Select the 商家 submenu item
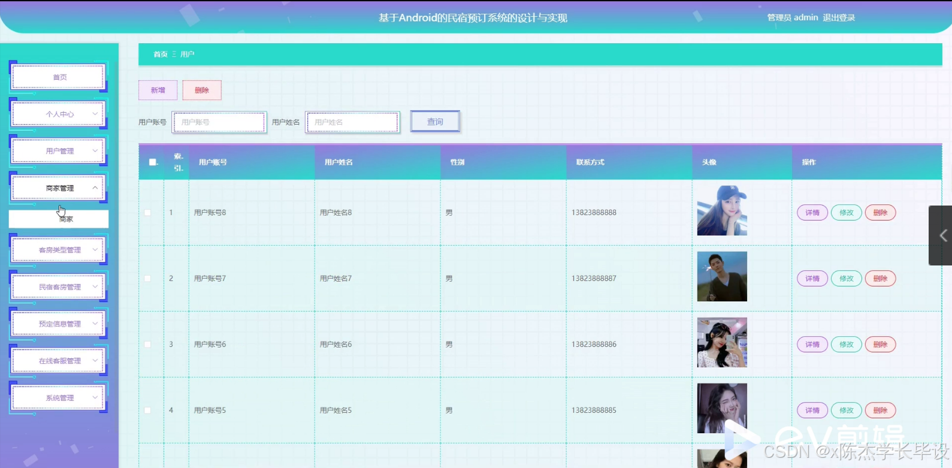Screen dimensions: 952x468 [x=59, y=219]
